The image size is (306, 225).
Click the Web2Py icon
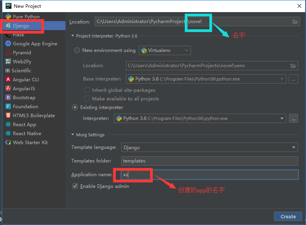8,61
